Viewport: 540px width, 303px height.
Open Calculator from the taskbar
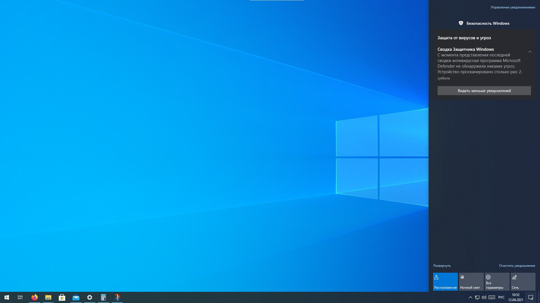pyautogui.click(x=103, y=297)
